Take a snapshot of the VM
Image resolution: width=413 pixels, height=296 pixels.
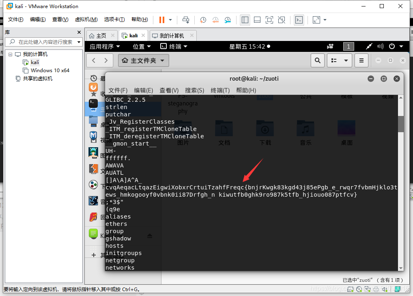pos(203,20)
